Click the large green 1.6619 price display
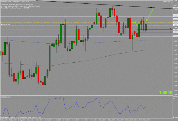Screen dimensions: 178x121 click(166, 93)
